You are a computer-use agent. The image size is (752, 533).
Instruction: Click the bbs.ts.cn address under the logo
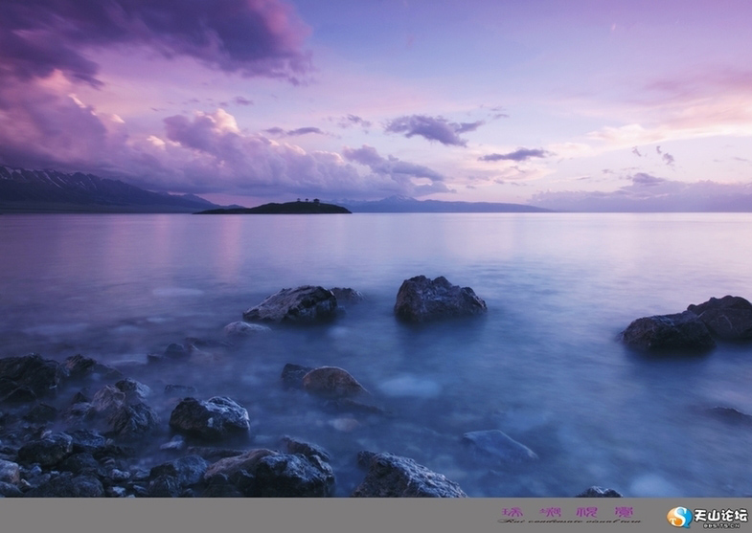click(x=719, y=525)
